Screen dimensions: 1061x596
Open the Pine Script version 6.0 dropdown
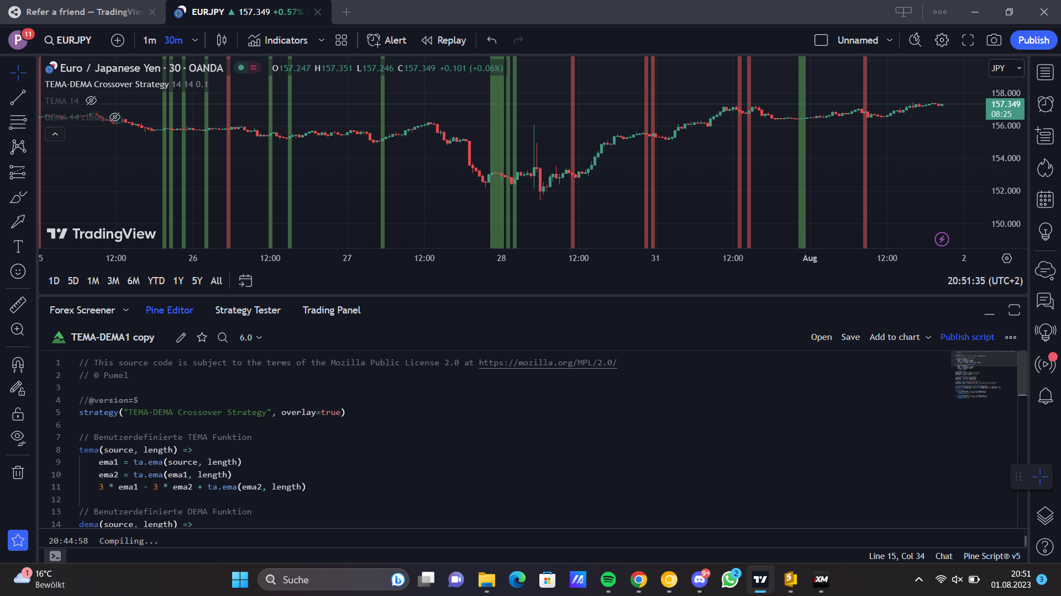pyautogui.click(x=250, y=337)
